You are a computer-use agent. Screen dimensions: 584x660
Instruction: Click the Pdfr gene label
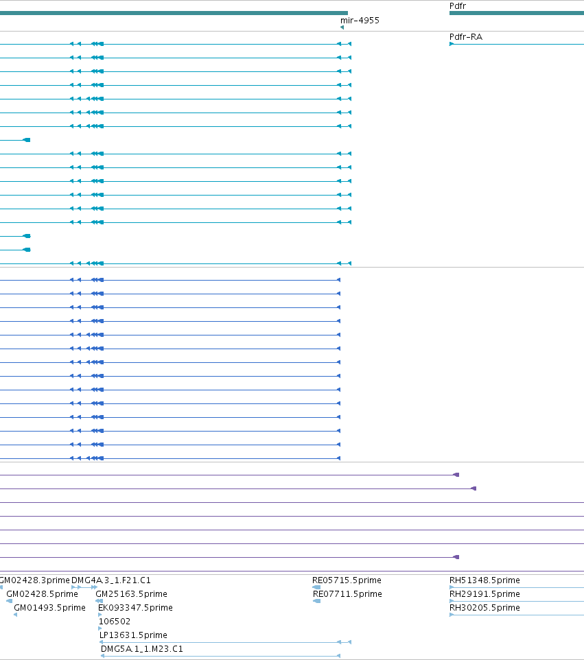click(458, 6)
